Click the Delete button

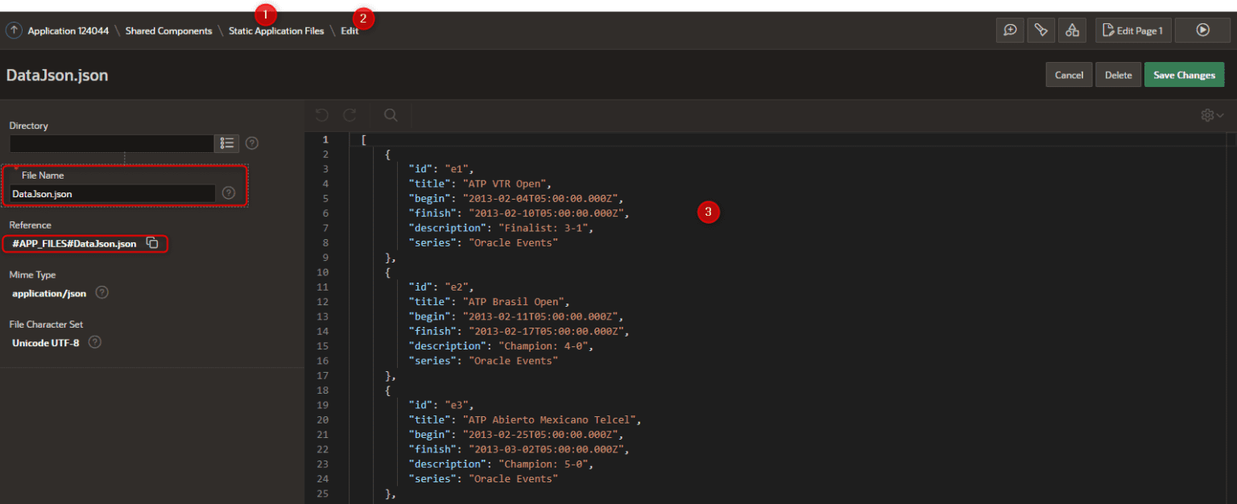pyautogui.click(x=1118, y=74)
